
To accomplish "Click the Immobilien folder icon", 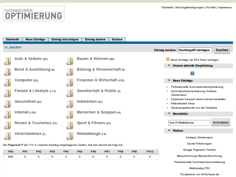I will (x=70, y=104).
